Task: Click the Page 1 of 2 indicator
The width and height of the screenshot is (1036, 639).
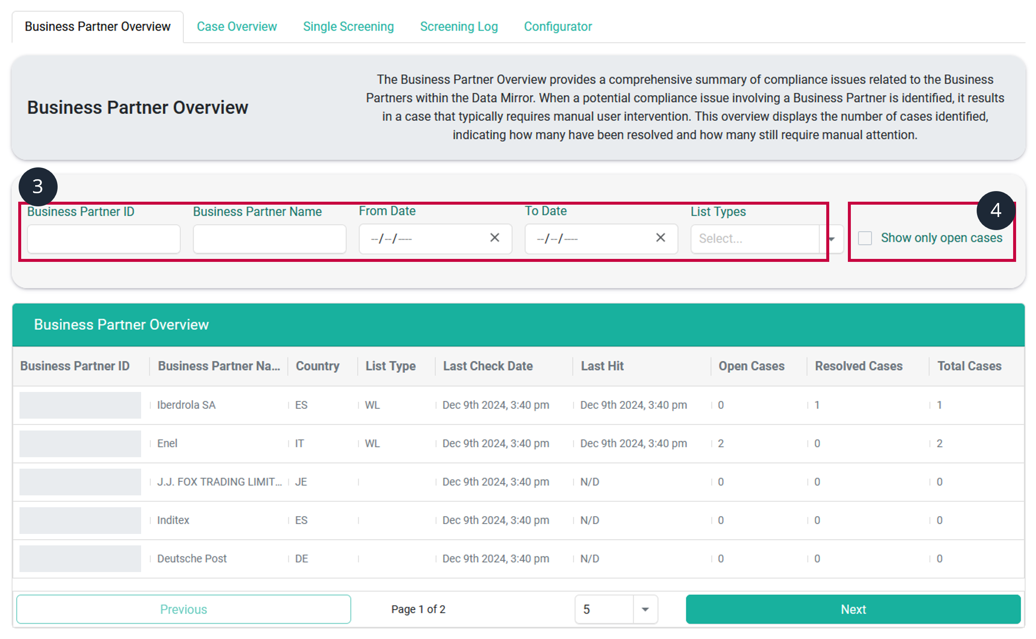Action: pos(418,609)
